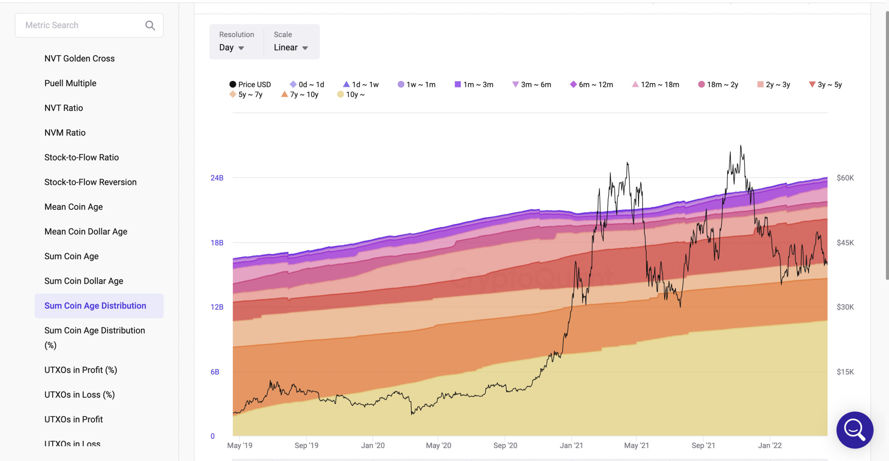Open Mean Coin Age metric
The width and height of the screenshot is (889, 461).
point(74,207)
